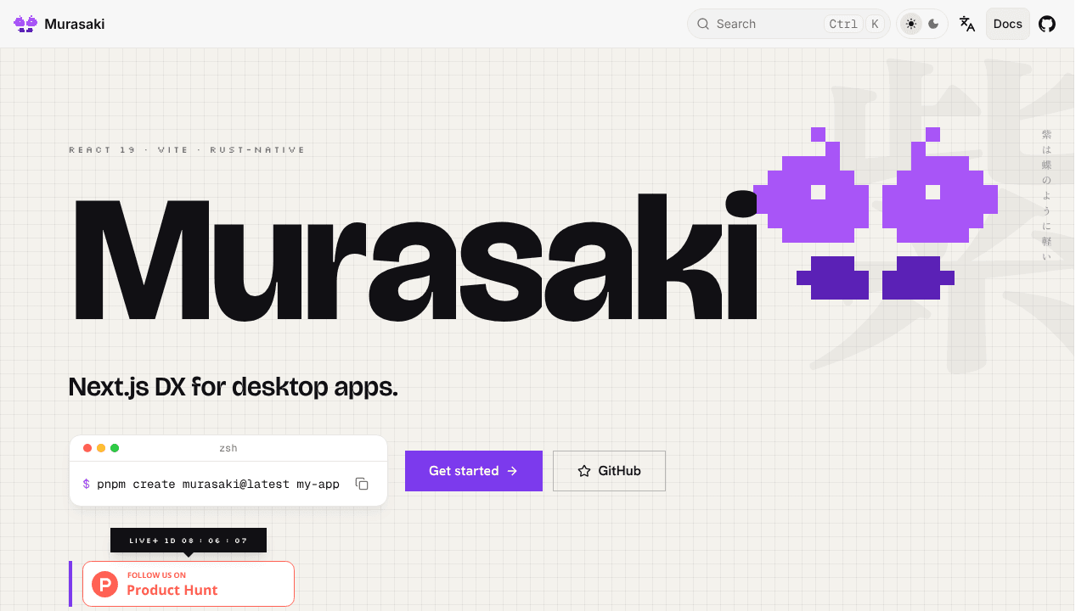1087x611 pixels.
Task: Open the GitHub star button
Action: tap(609, 471)
